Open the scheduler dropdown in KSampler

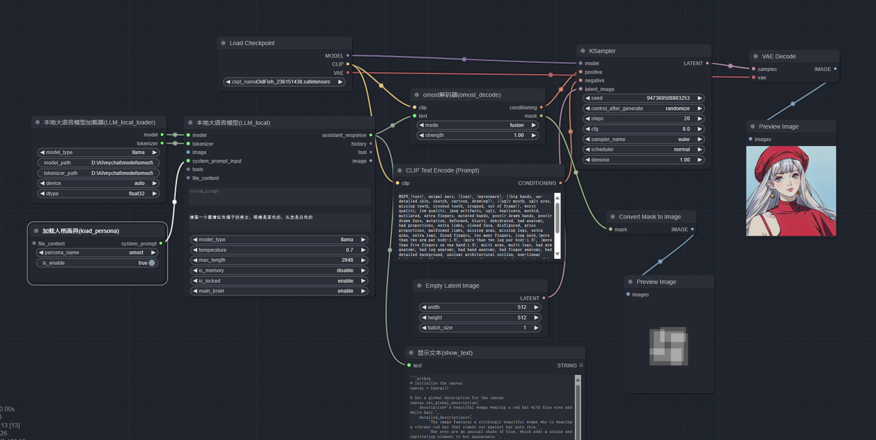tap(643, 149)
